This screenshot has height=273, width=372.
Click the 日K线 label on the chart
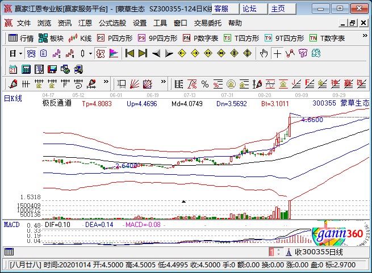tap(13, 98)
